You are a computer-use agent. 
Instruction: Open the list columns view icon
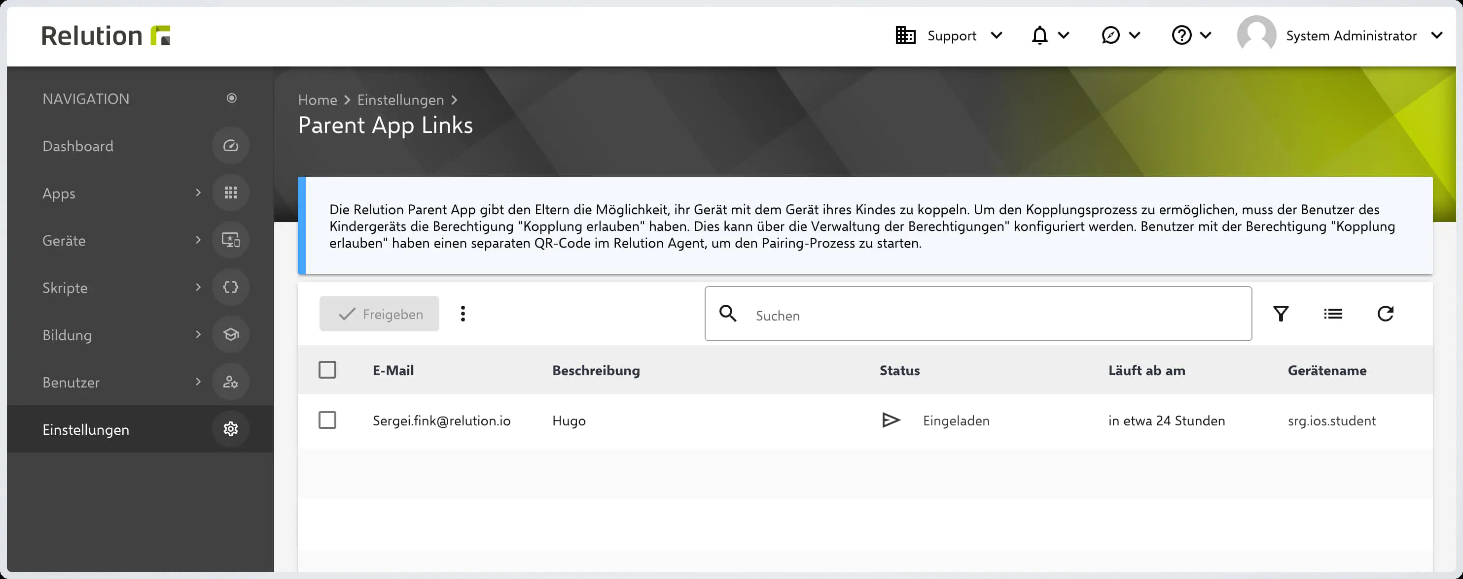click(x=1333, y=314)
